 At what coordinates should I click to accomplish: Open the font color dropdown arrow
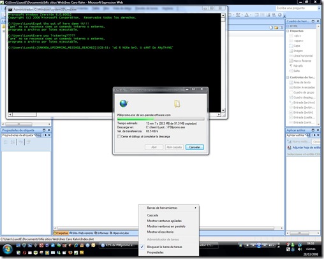click(251, 15)
